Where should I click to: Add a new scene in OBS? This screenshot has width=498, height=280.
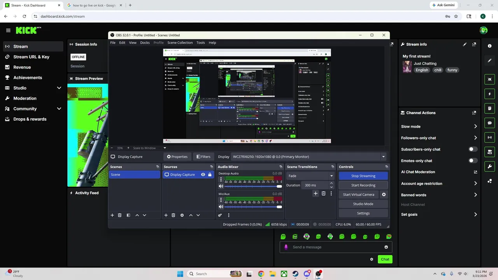click(x=112, y=215)
